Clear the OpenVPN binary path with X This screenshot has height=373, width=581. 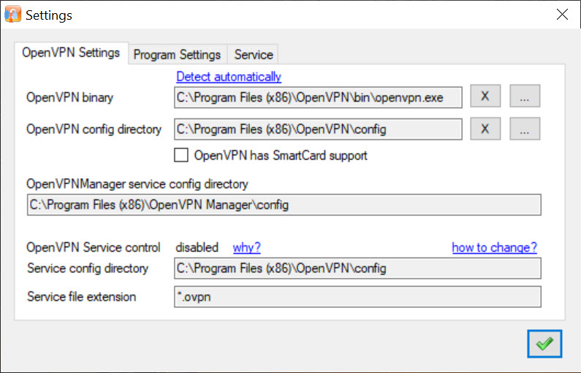(485, 96)
